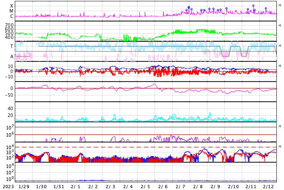The height and width of the screenshot is (190, 284).
Task: Click the A sector label
Action: pyautogui.click(x=12, y=57)
